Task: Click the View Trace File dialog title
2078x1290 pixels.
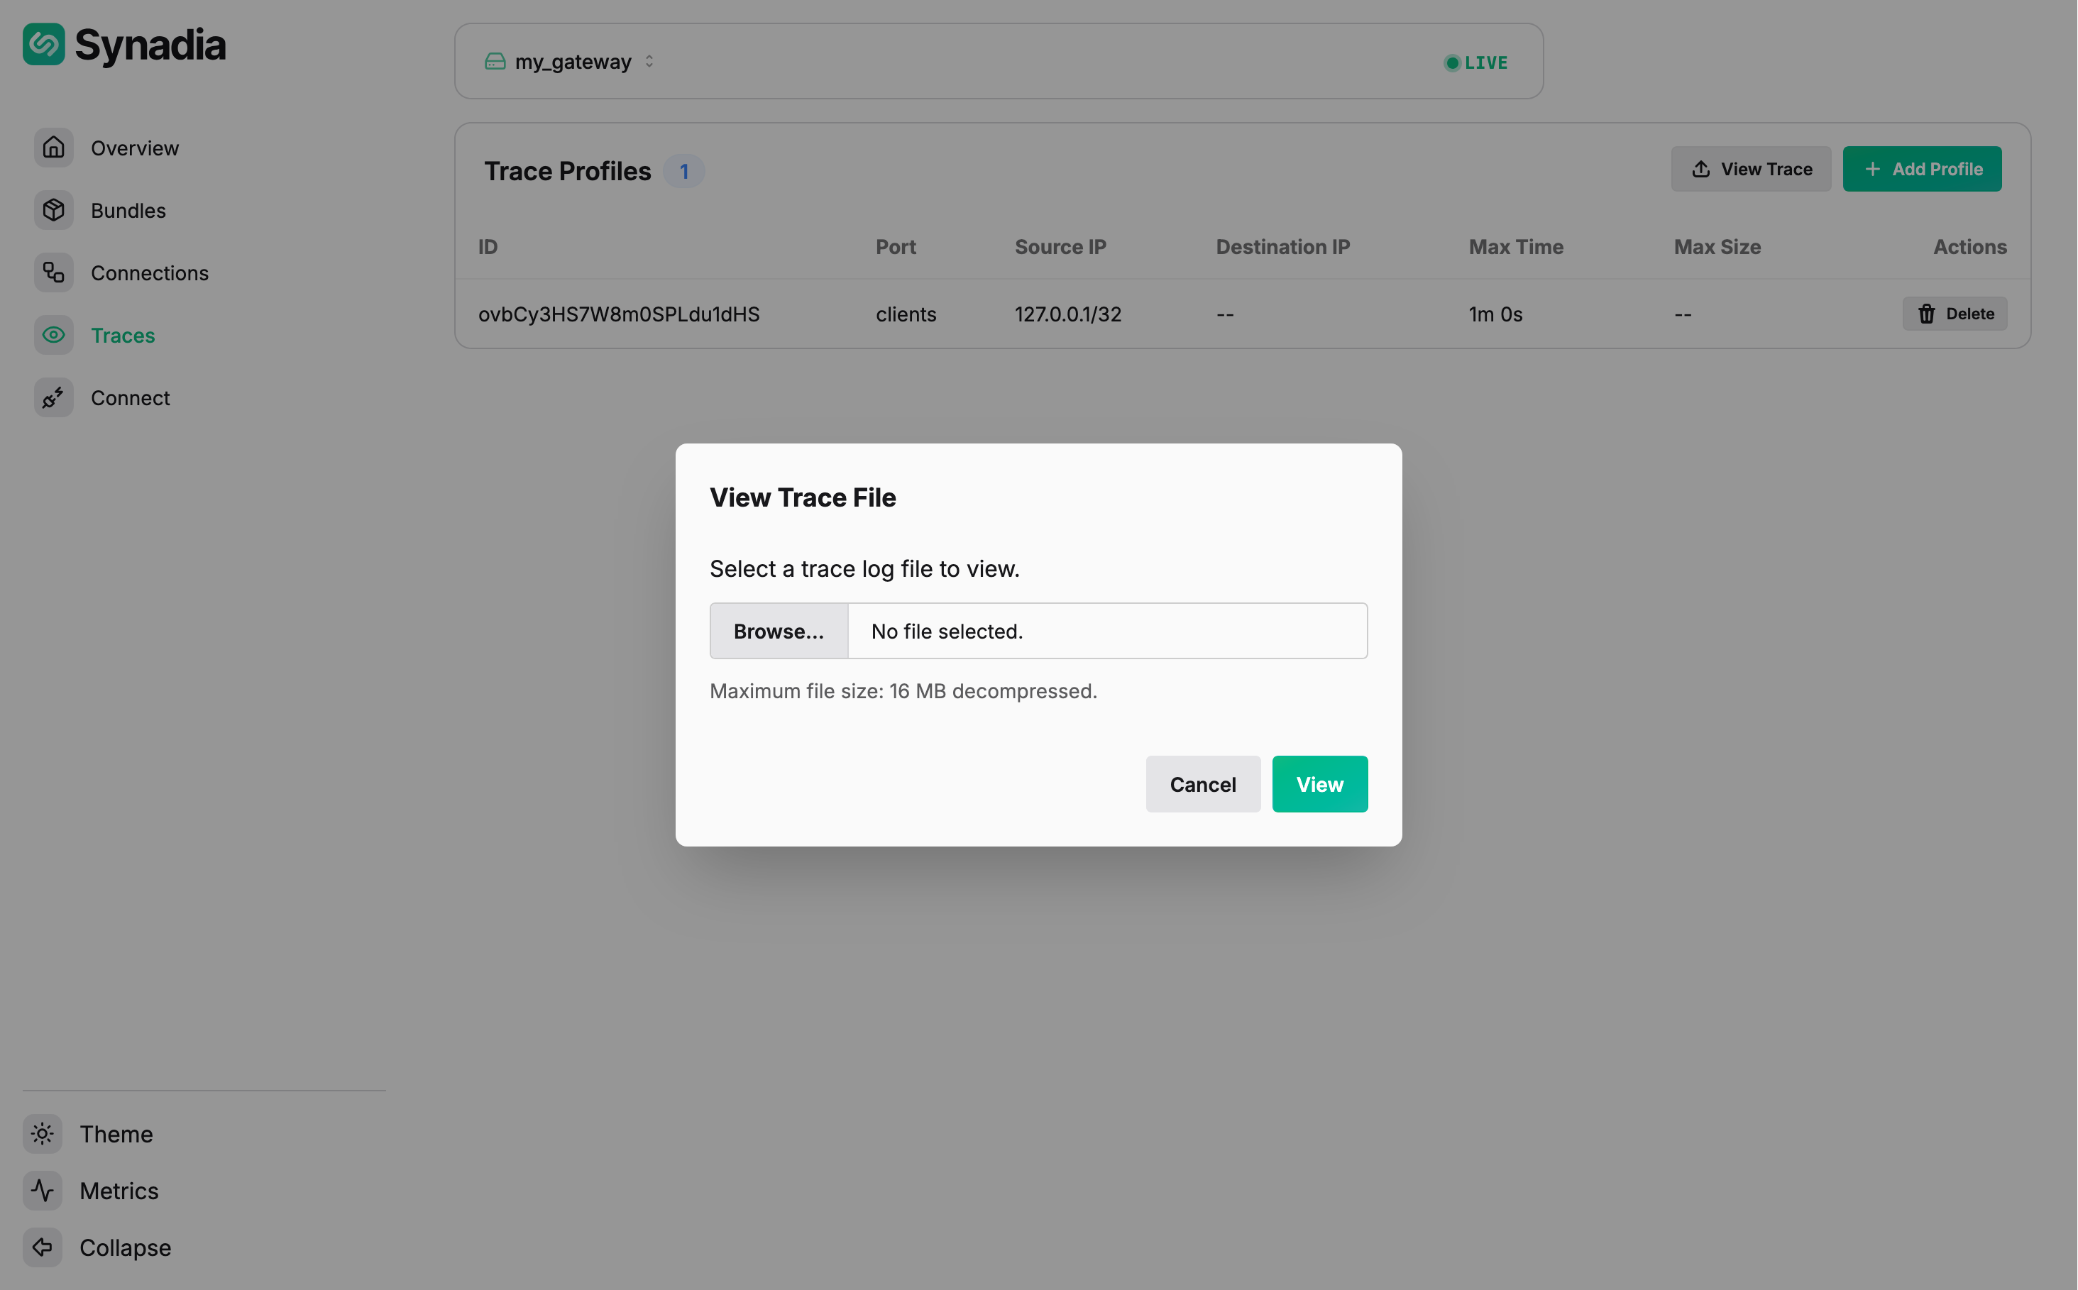Action: [x=802, y=497]
